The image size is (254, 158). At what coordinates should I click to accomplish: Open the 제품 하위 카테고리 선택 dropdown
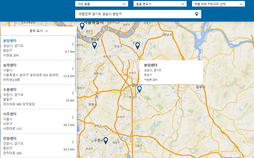[x=218, y=4]
